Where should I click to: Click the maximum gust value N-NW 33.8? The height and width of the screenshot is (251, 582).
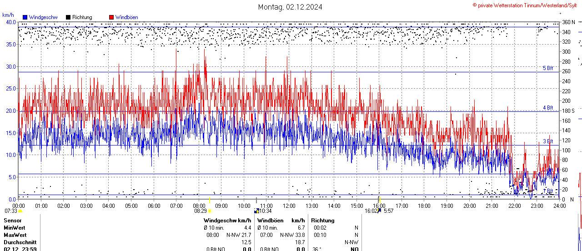(292, 235)
